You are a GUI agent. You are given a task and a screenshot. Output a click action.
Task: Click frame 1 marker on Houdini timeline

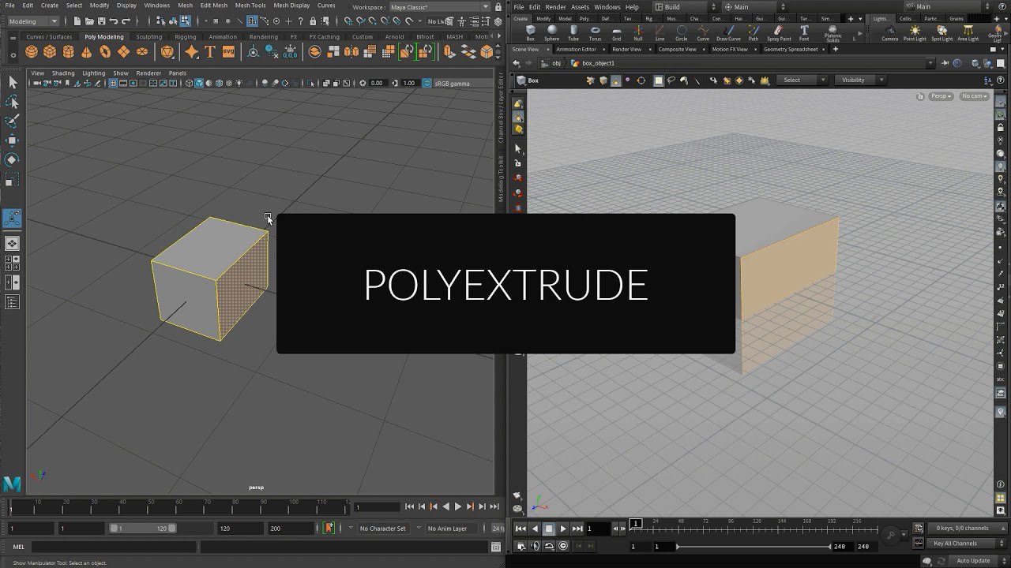coord(635,523)
